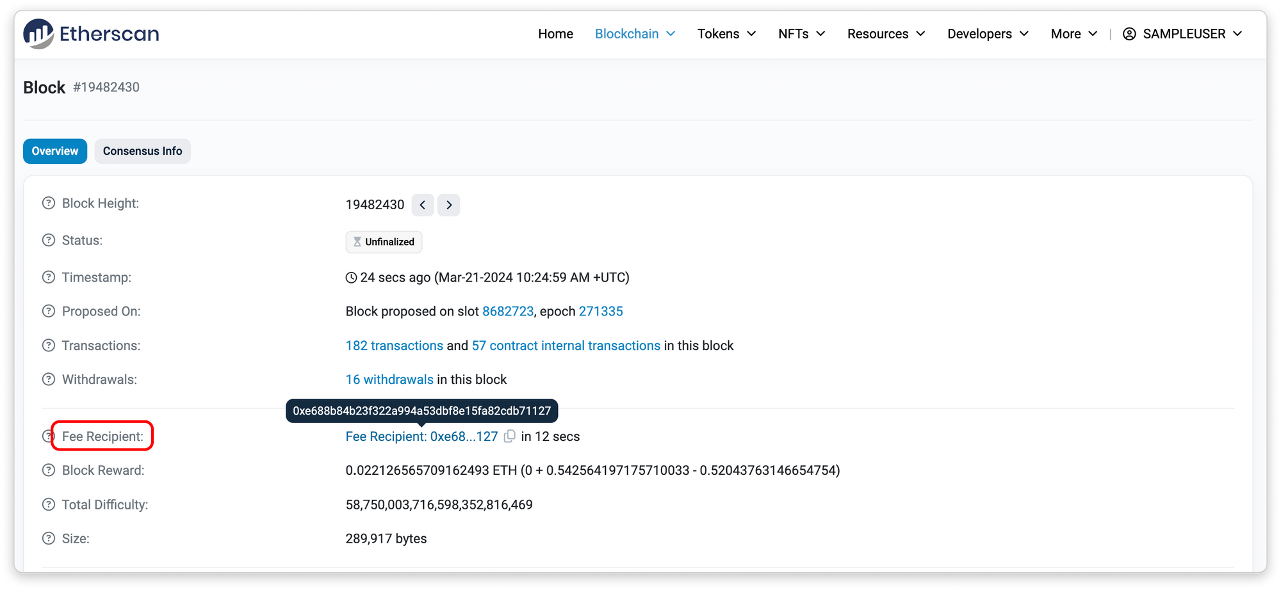
Task: Open slot 8682723 link
Action: point(507,312)
